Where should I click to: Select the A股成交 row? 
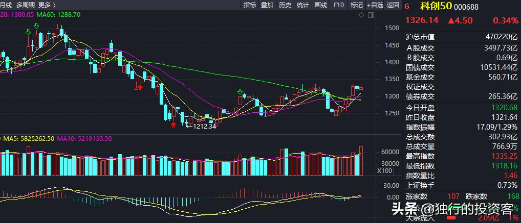[462, 47]
